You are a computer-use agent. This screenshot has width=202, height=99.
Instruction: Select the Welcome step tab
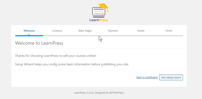point(29,31)
